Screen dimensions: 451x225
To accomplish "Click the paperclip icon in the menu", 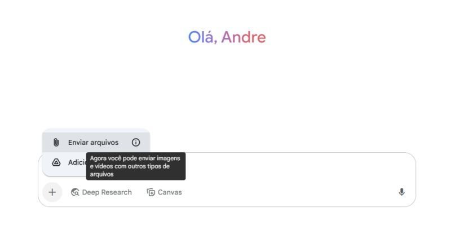I will click(x=56, y=143).
